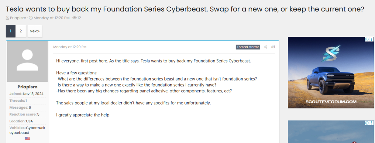
Task: Click the default avatar of Priapism
Action: pyautogui.click(x=27, y=62)
